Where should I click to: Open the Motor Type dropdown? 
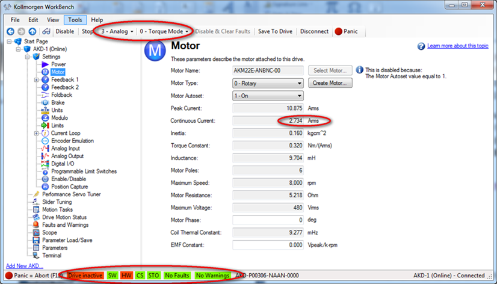[x=268, y=84]
